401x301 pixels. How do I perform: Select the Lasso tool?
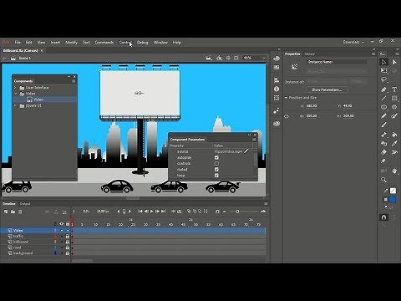pos(383,80)
